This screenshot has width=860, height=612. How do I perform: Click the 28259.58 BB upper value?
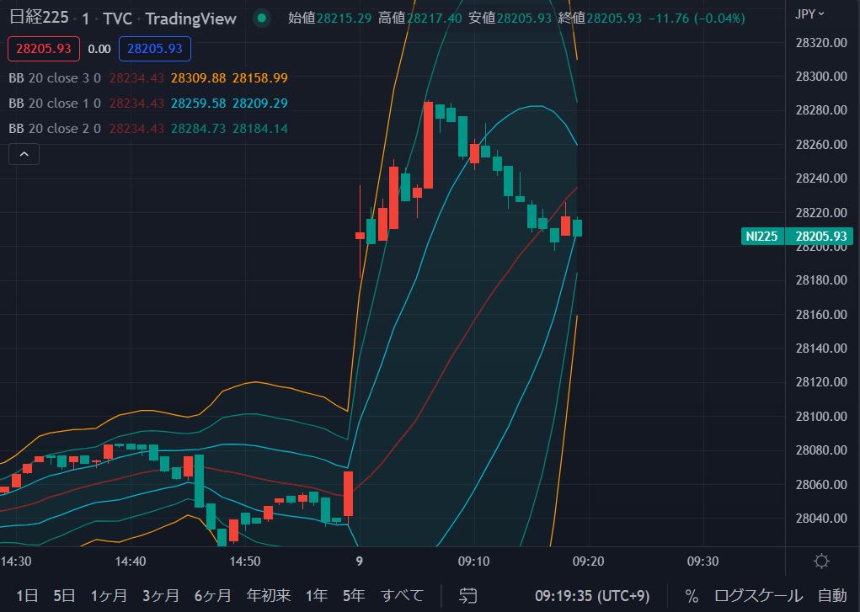198,103
